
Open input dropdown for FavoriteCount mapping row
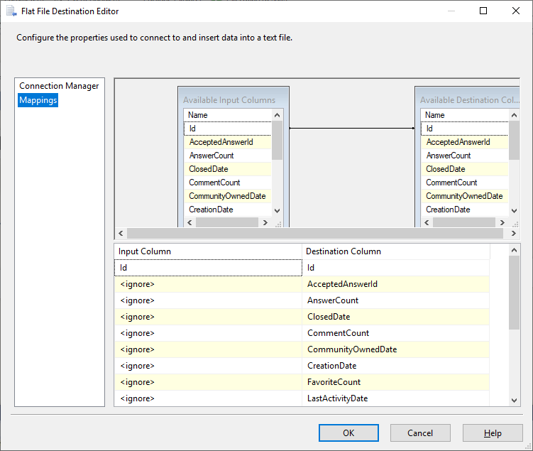pos(208,382)
